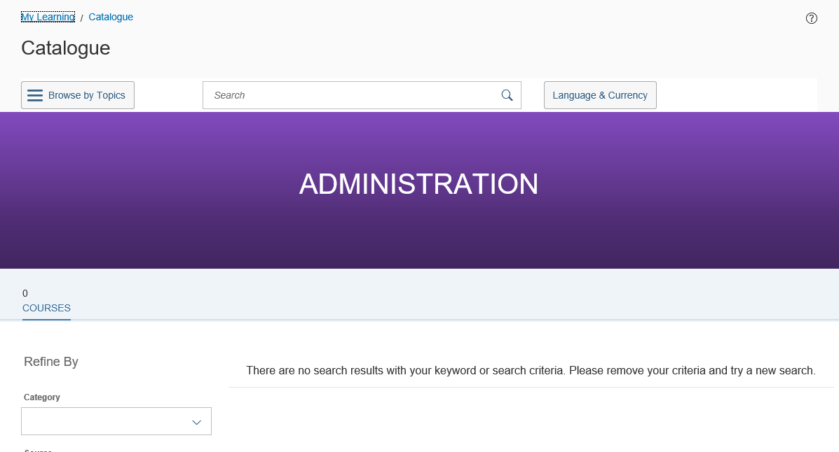Click the Catalogue breadcrumb link
839x452 pixels.
coord(111,17)
